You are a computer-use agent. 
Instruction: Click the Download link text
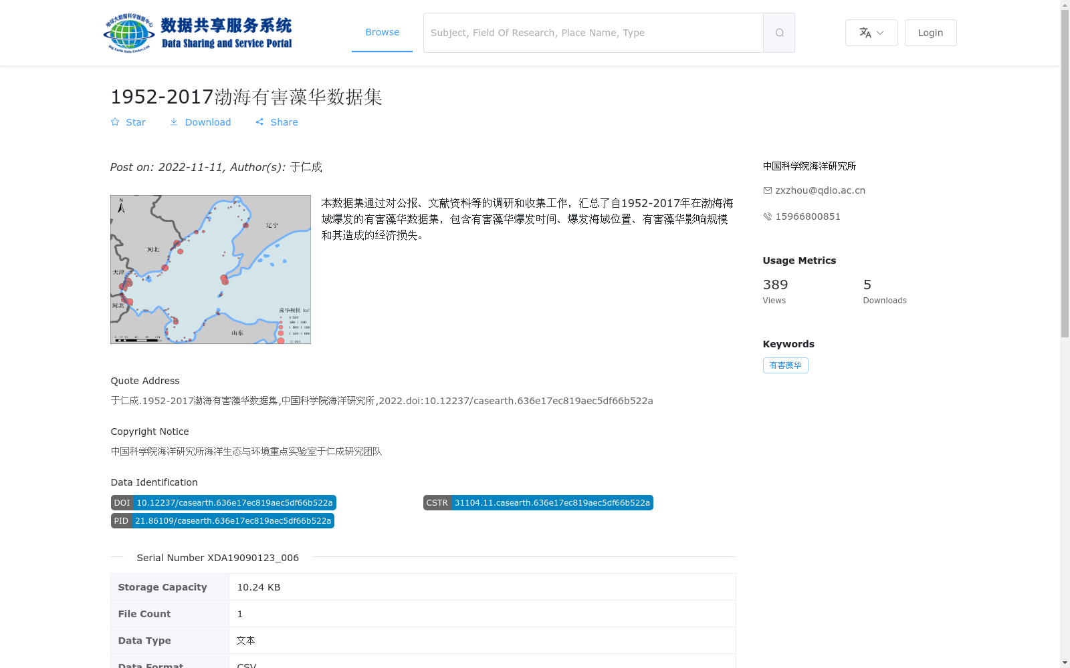(x=208, y=122)
